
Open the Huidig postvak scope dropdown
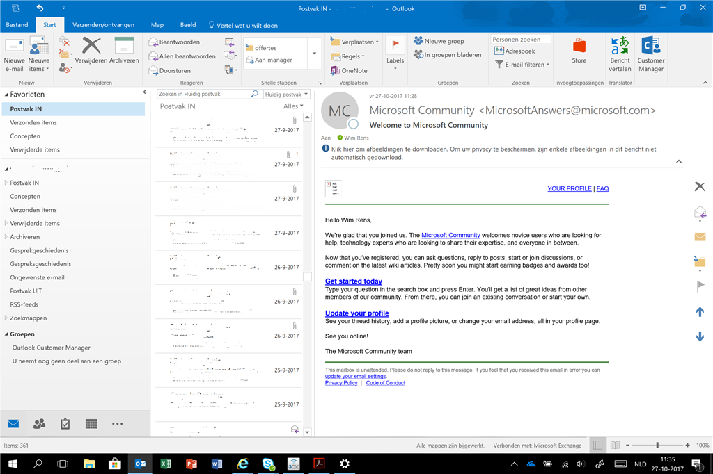click(286, 94)
